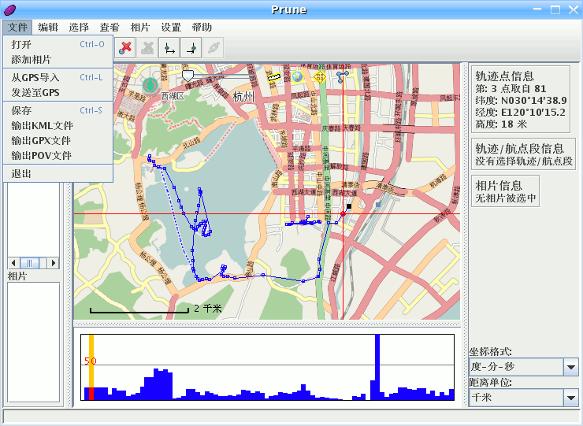Toggle the globe map display icon

coord(297,76)
